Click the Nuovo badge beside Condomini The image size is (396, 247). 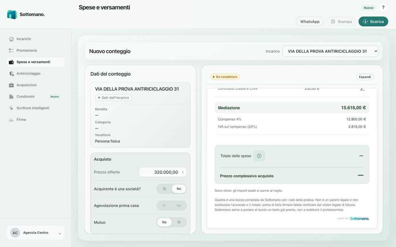pyautogui.click(x=55, y=96)
